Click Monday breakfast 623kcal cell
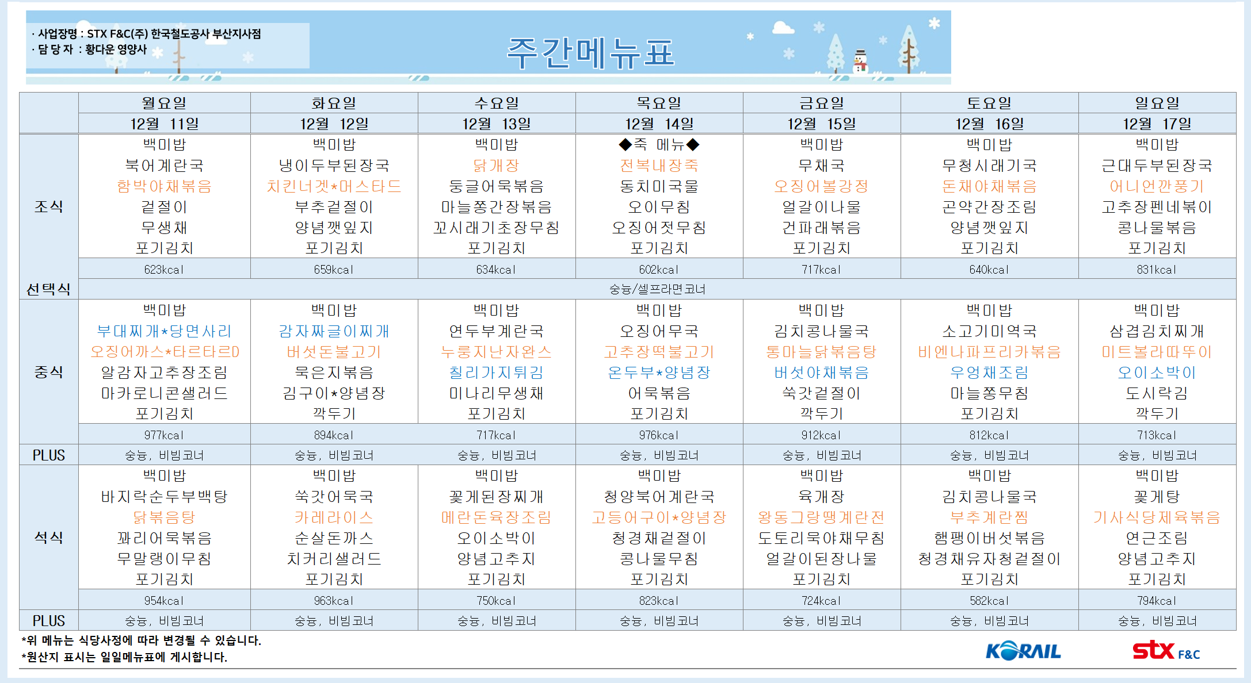 coord(164,269)
